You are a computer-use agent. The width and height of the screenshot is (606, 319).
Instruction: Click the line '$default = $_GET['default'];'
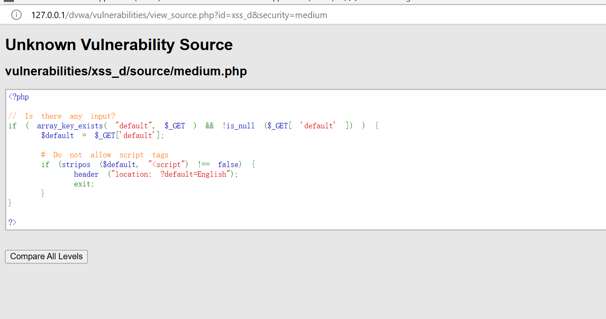[103, 136]
